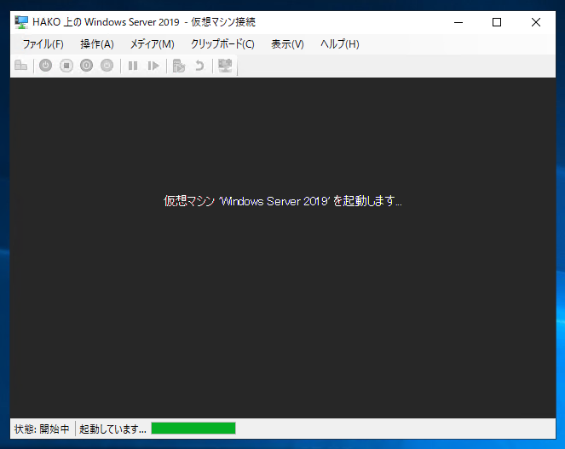Open the ヘルプ(H) menu
This screenshot has height=449, width=565.
[x=340, y=44]
